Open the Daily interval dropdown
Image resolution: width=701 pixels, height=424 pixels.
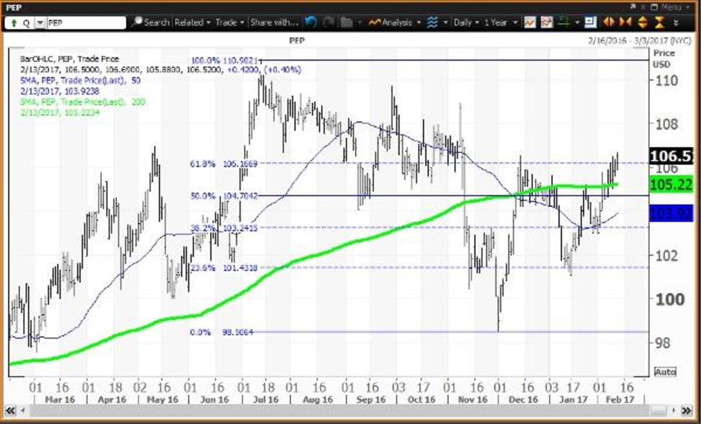point(467,23)
